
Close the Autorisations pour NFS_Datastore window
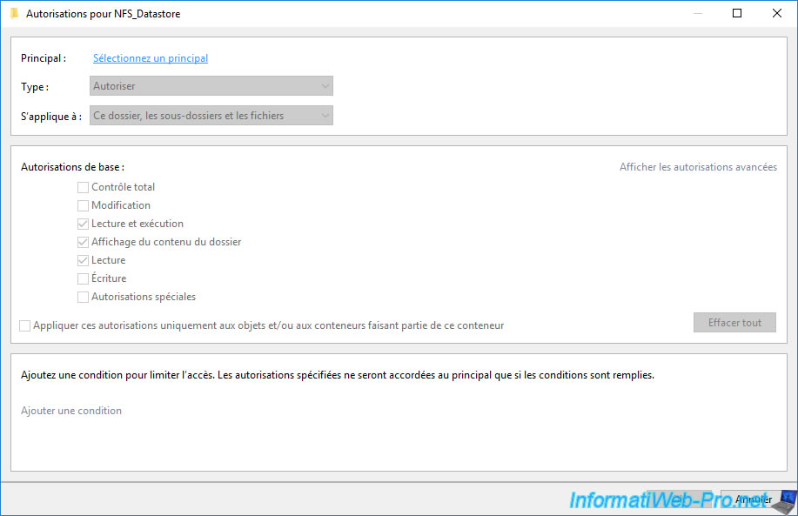(x=777, y=14)
